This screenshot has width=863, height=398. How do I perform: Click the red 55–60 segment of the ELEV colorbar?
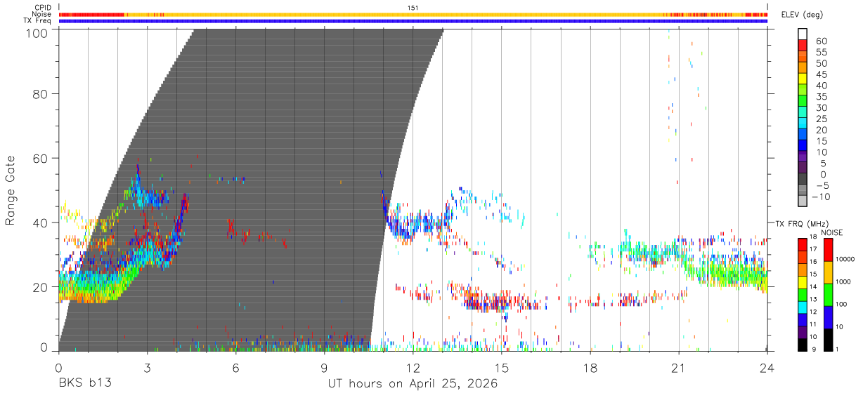[x=803, y=46]
